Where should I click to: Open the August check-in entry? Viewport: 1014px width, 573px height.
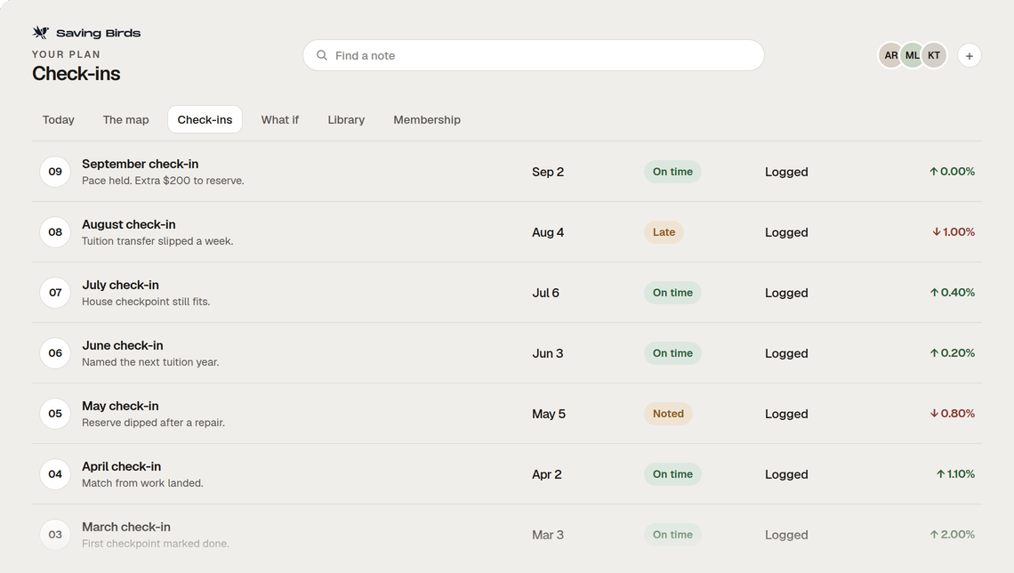(x=507, y=232)
